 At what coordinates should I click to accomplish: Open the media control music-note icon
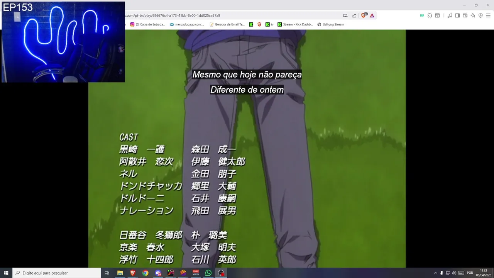450,15
